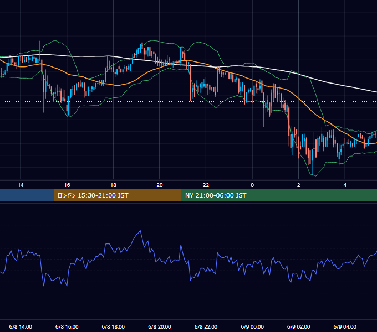Image resolution: width=377 pixels, height=332 pixels.
Task: Click the hour label 18 on price chart
Action: (113, 185)
